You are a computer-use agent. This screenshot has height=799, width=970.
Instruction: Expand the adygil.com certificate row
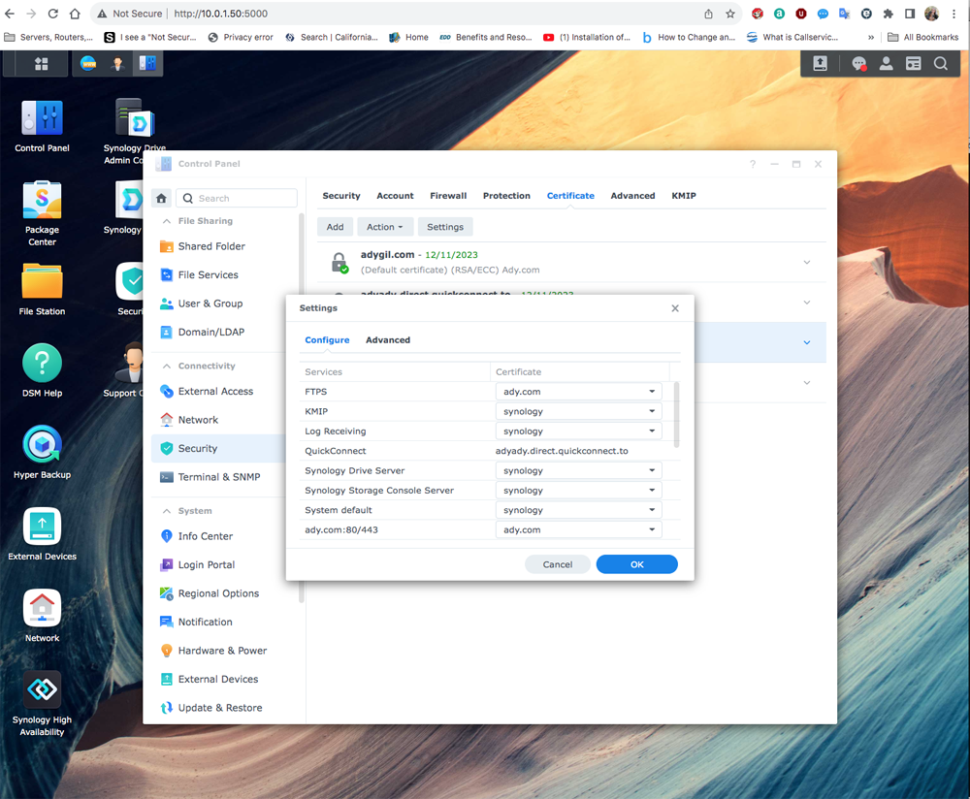[x=806, y=263]
